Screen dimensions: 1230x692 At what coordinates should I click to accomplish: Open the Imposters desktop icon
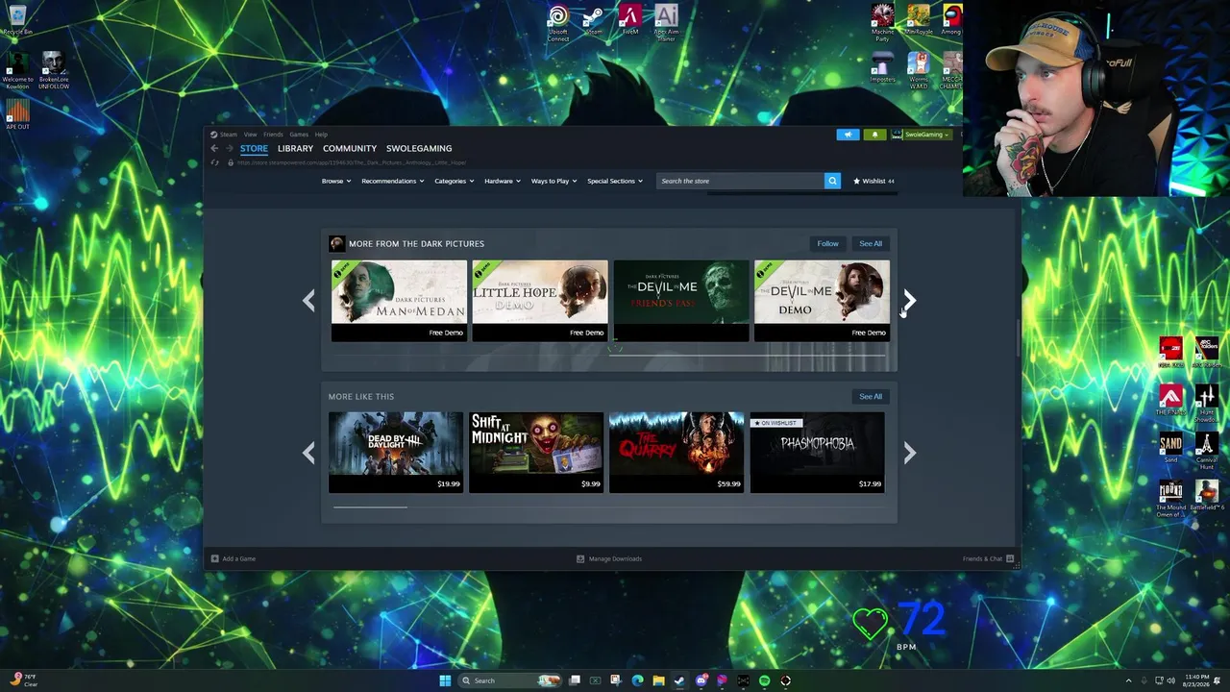[x=882, y=67]
